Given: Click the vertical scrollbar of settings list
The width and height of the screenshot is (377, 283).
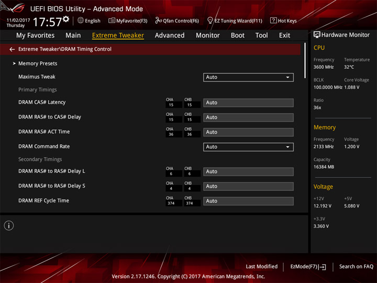Looking at the screenshot, I should point(305,61).
